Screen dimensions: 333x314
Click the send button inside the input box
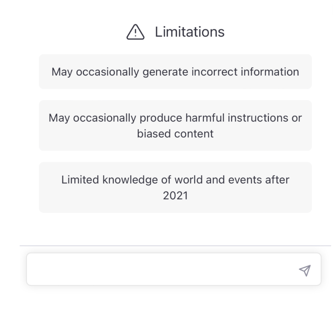click(x=305, y=270)
